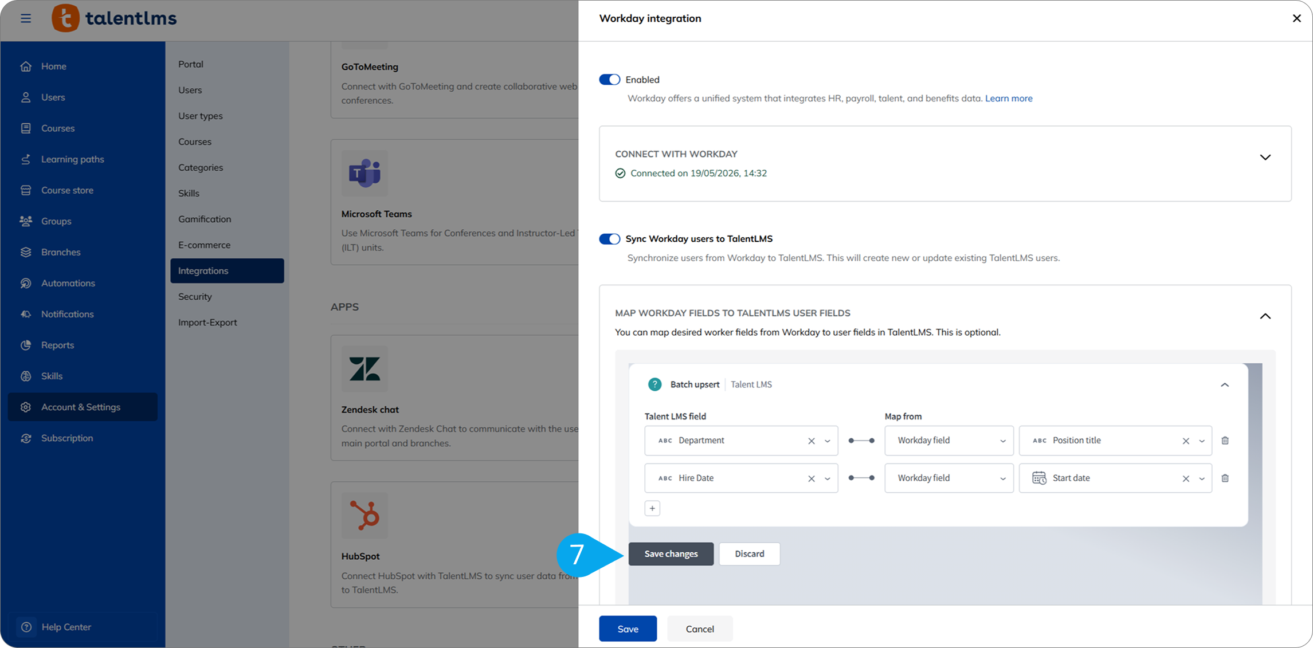Open User types settings menu item
The height and width of the screenshot is (648, 1313).
pos(201,116)
